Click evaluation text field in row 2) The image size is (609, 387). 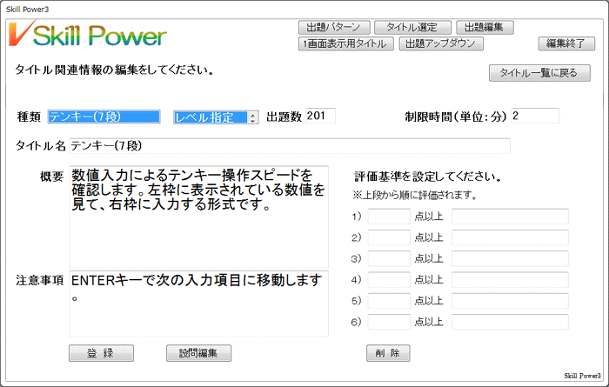pyautogui.click(x=510, y=237)
